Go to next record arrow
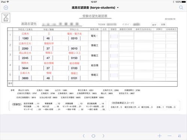The height and width of the screenshot is (140, 187). (x=103, y=136)
